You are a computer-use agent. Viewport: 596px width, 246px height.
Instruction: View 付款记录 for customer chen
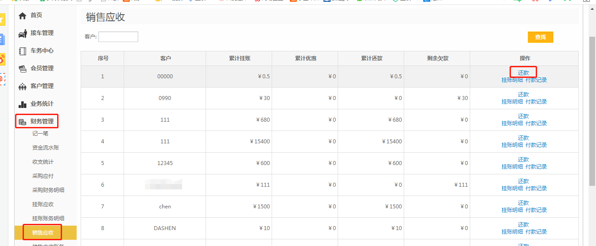click(536, 210)
